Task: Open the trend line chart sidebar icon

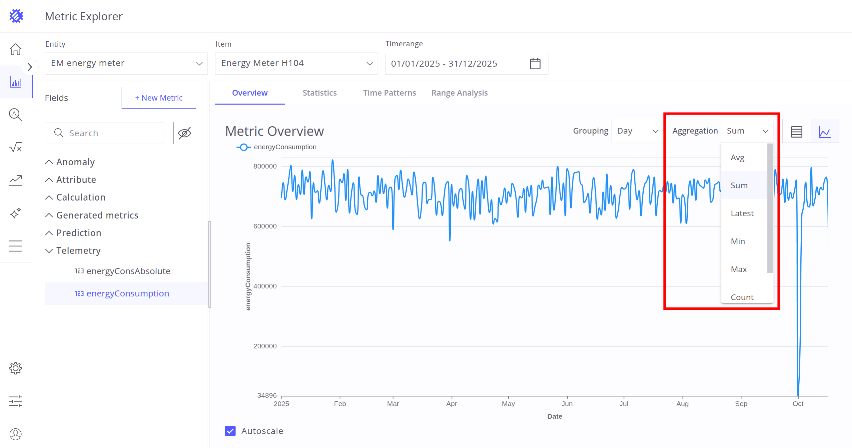Action: 15,180
